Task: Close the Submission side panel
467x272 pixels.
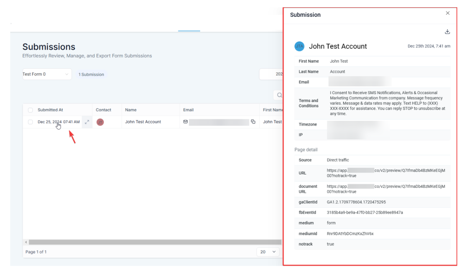Action: 448,13
